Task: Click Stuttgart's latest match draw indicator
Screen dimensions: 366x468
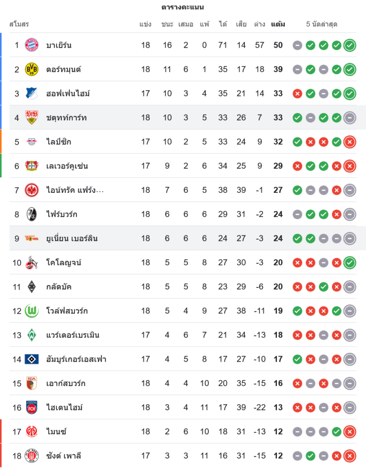Action: point(350,117)
